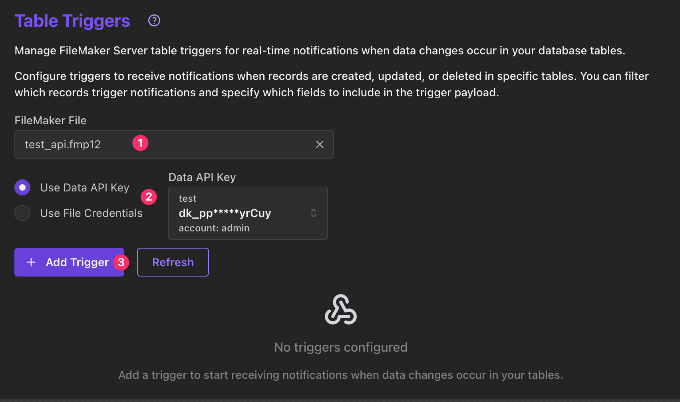The width and height of the screenshot is (680, 402).
Task: Click the No triggers configured message
Action: tap(340, 347)
